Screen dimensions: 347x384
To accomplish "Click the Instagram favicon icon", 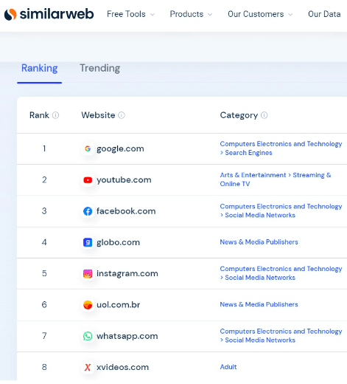I will [x=88, y=273].
